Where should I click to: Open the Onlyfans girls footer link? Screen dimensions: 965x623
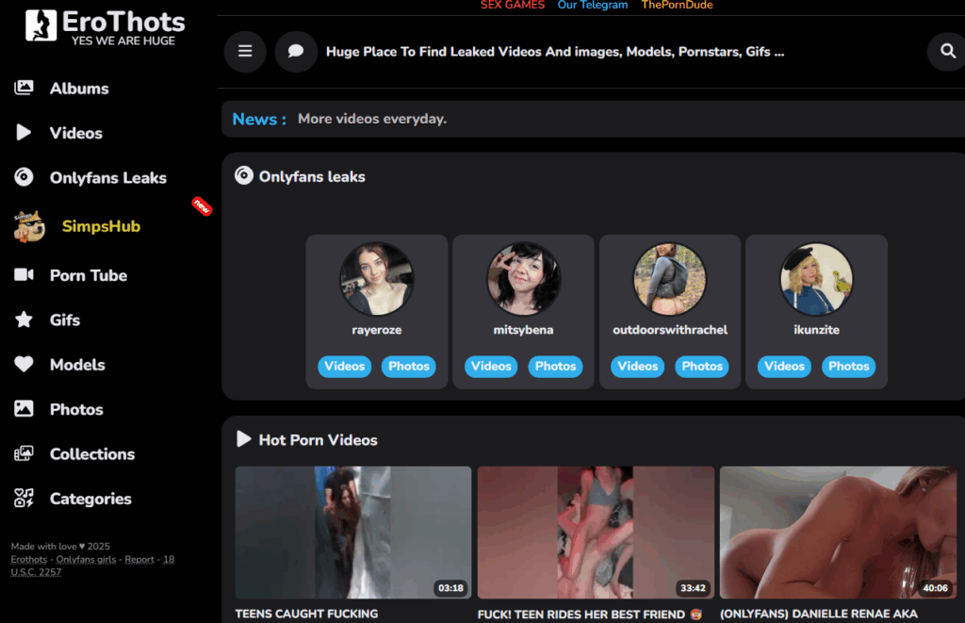point(86,560)
